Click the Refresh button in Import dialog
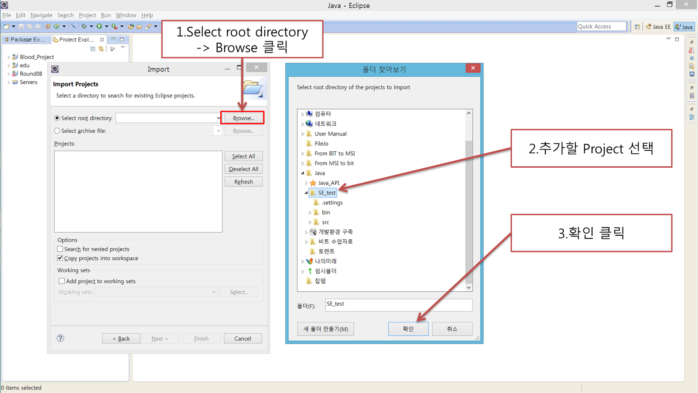The image size is (698, 393). point(243,182)
